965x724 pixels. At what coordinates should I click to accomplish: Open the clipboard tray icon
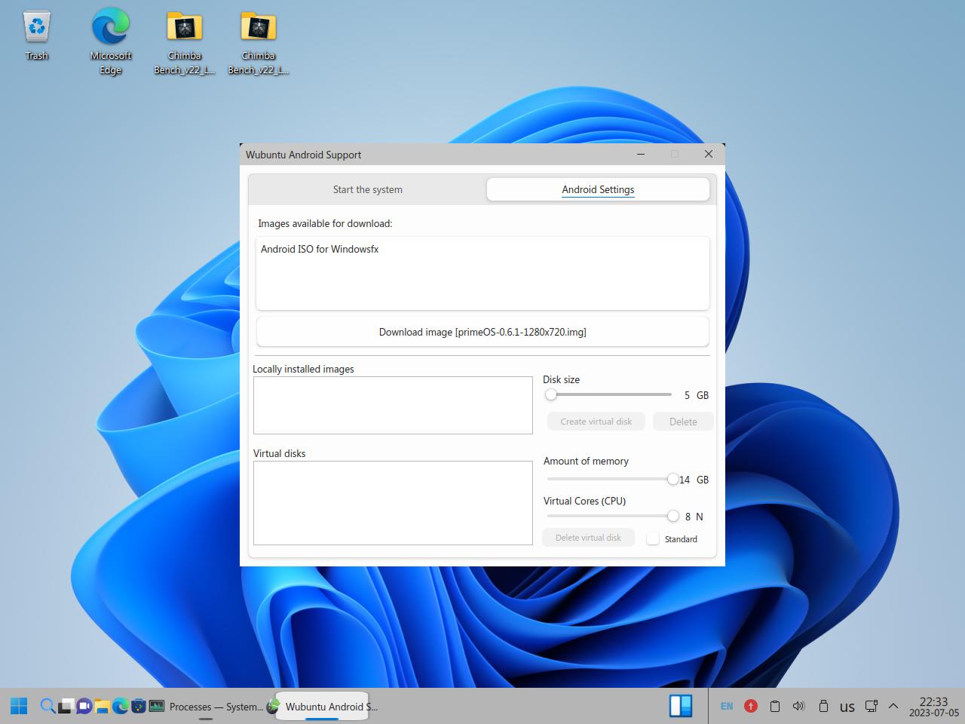pos(774,706)
